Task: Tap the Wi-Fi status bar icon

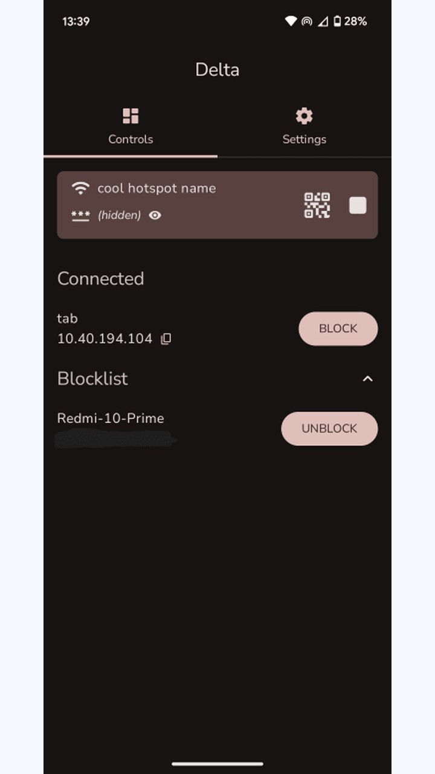Action: coord(291,21)
